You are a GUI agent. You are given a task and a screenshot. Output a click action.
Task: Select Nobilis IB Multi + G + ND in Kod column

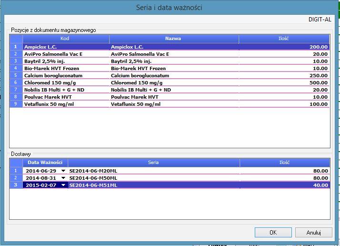66,90
